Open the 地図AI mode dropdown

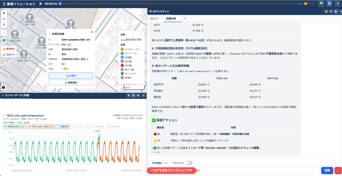point(158,163)
